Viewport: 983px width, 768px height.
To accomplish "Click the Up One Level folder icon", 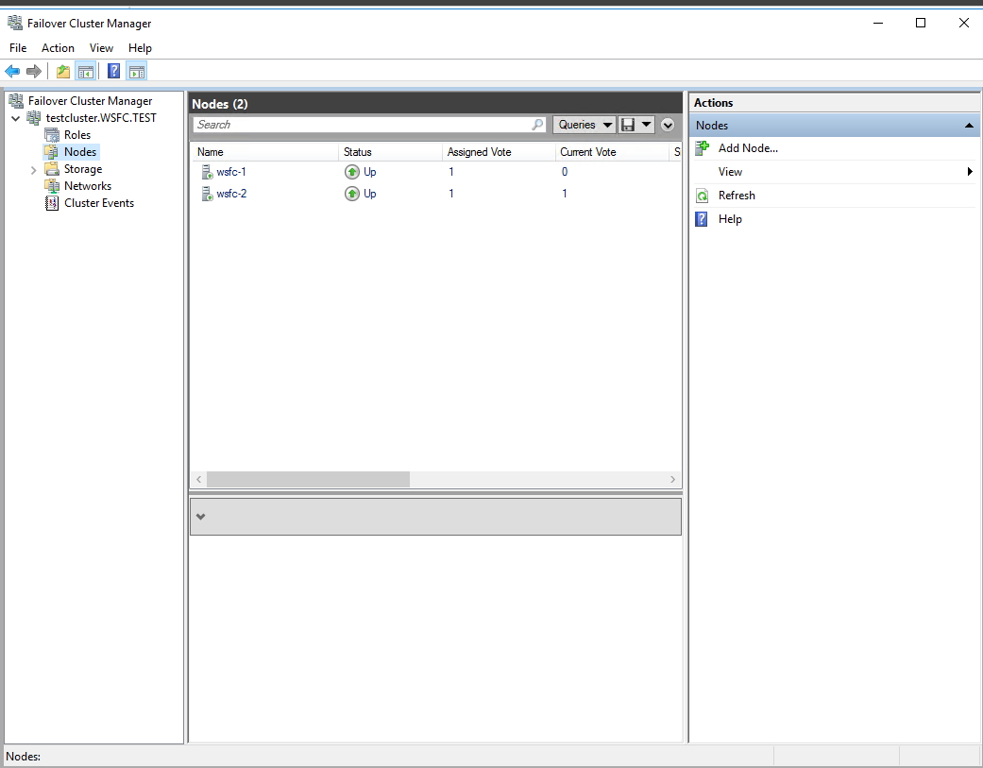I will 63,71.
